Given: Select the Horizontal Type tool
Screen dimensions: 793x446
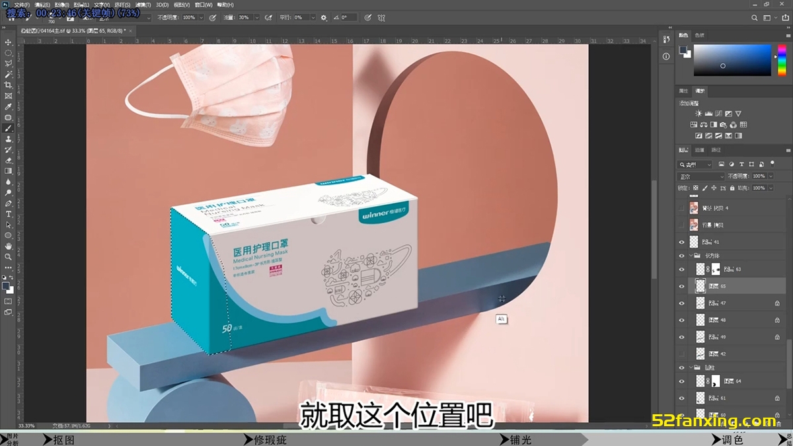Looking at the screenshot, I should [9, 214].
